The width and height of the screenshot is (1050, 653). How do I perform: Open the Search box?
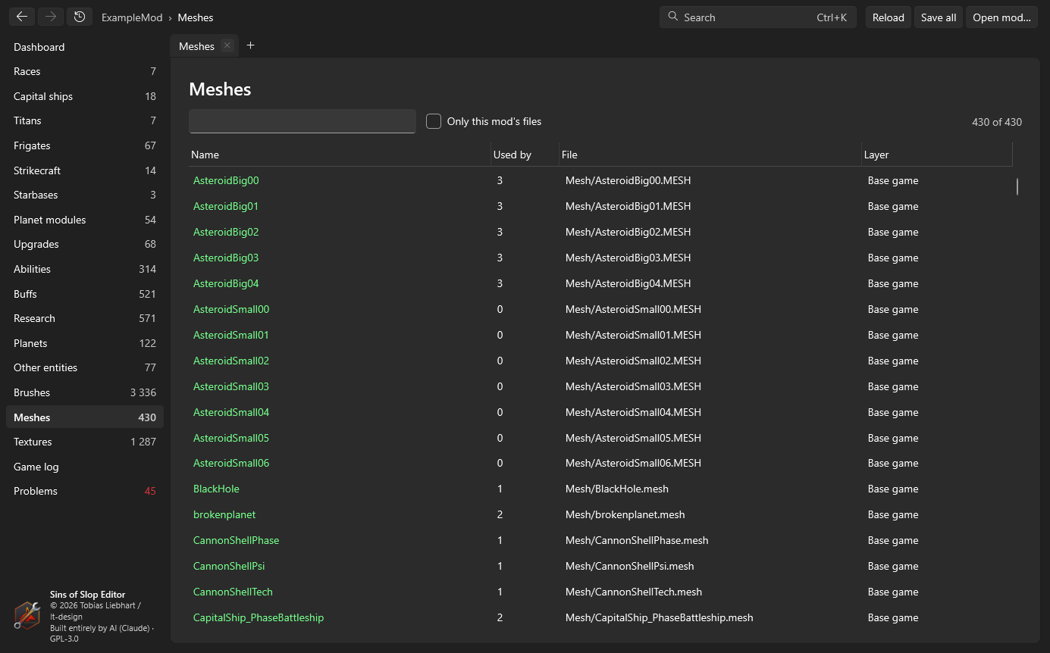click(x=758, y=17)
